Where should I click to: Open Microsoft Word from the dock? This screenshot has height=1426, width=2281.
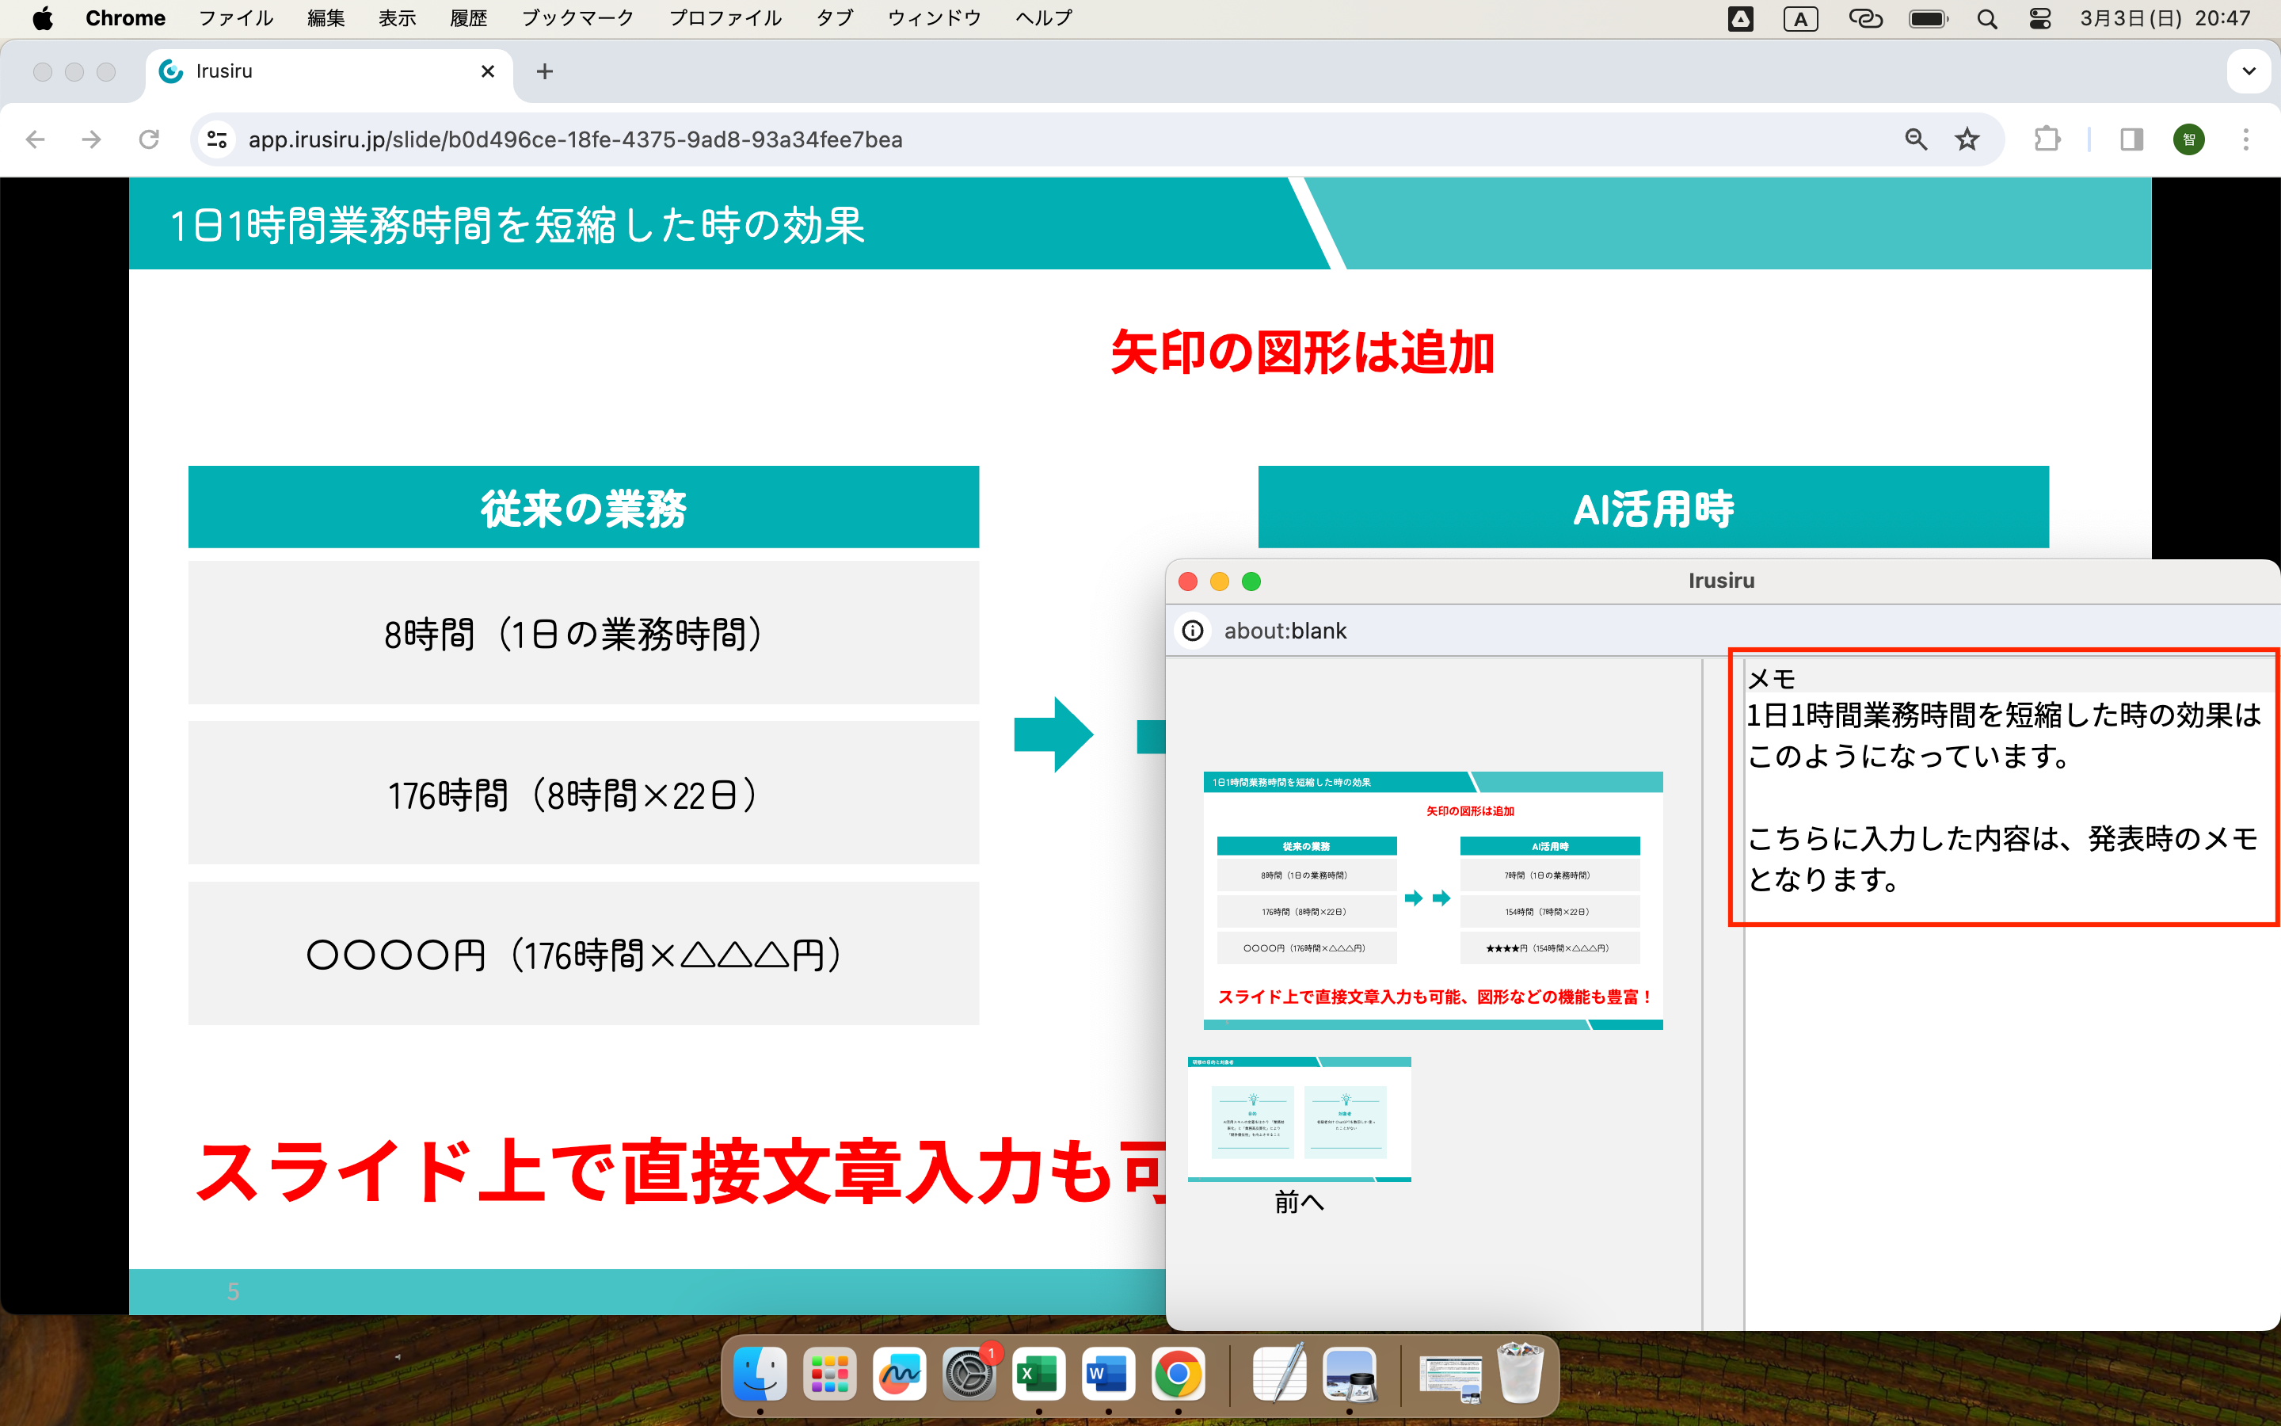coord(1107,1375)
